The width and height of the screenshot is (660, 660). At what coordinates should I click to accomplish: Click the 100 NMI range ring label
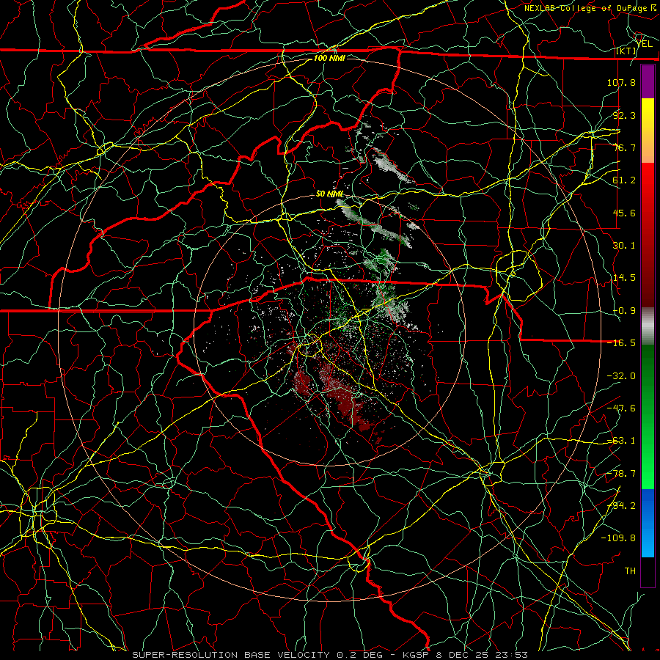pos(329,58)
